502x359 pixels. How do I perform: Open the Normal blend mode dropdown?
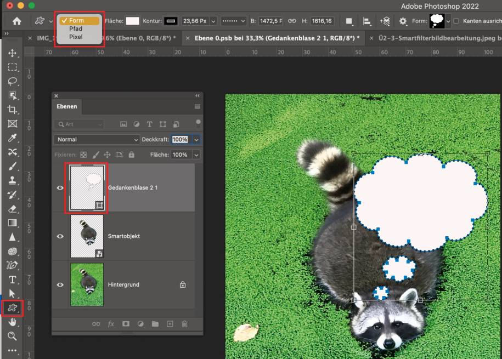click(97, 140)
